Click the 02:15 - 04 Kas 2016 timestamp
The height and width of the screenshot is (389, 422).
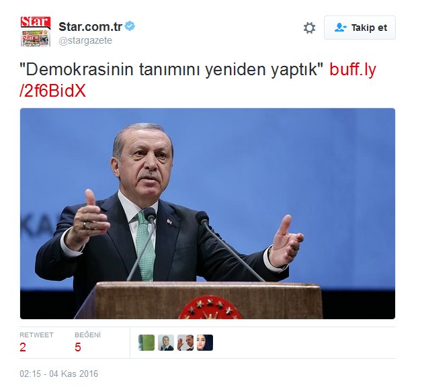[59, 374]
